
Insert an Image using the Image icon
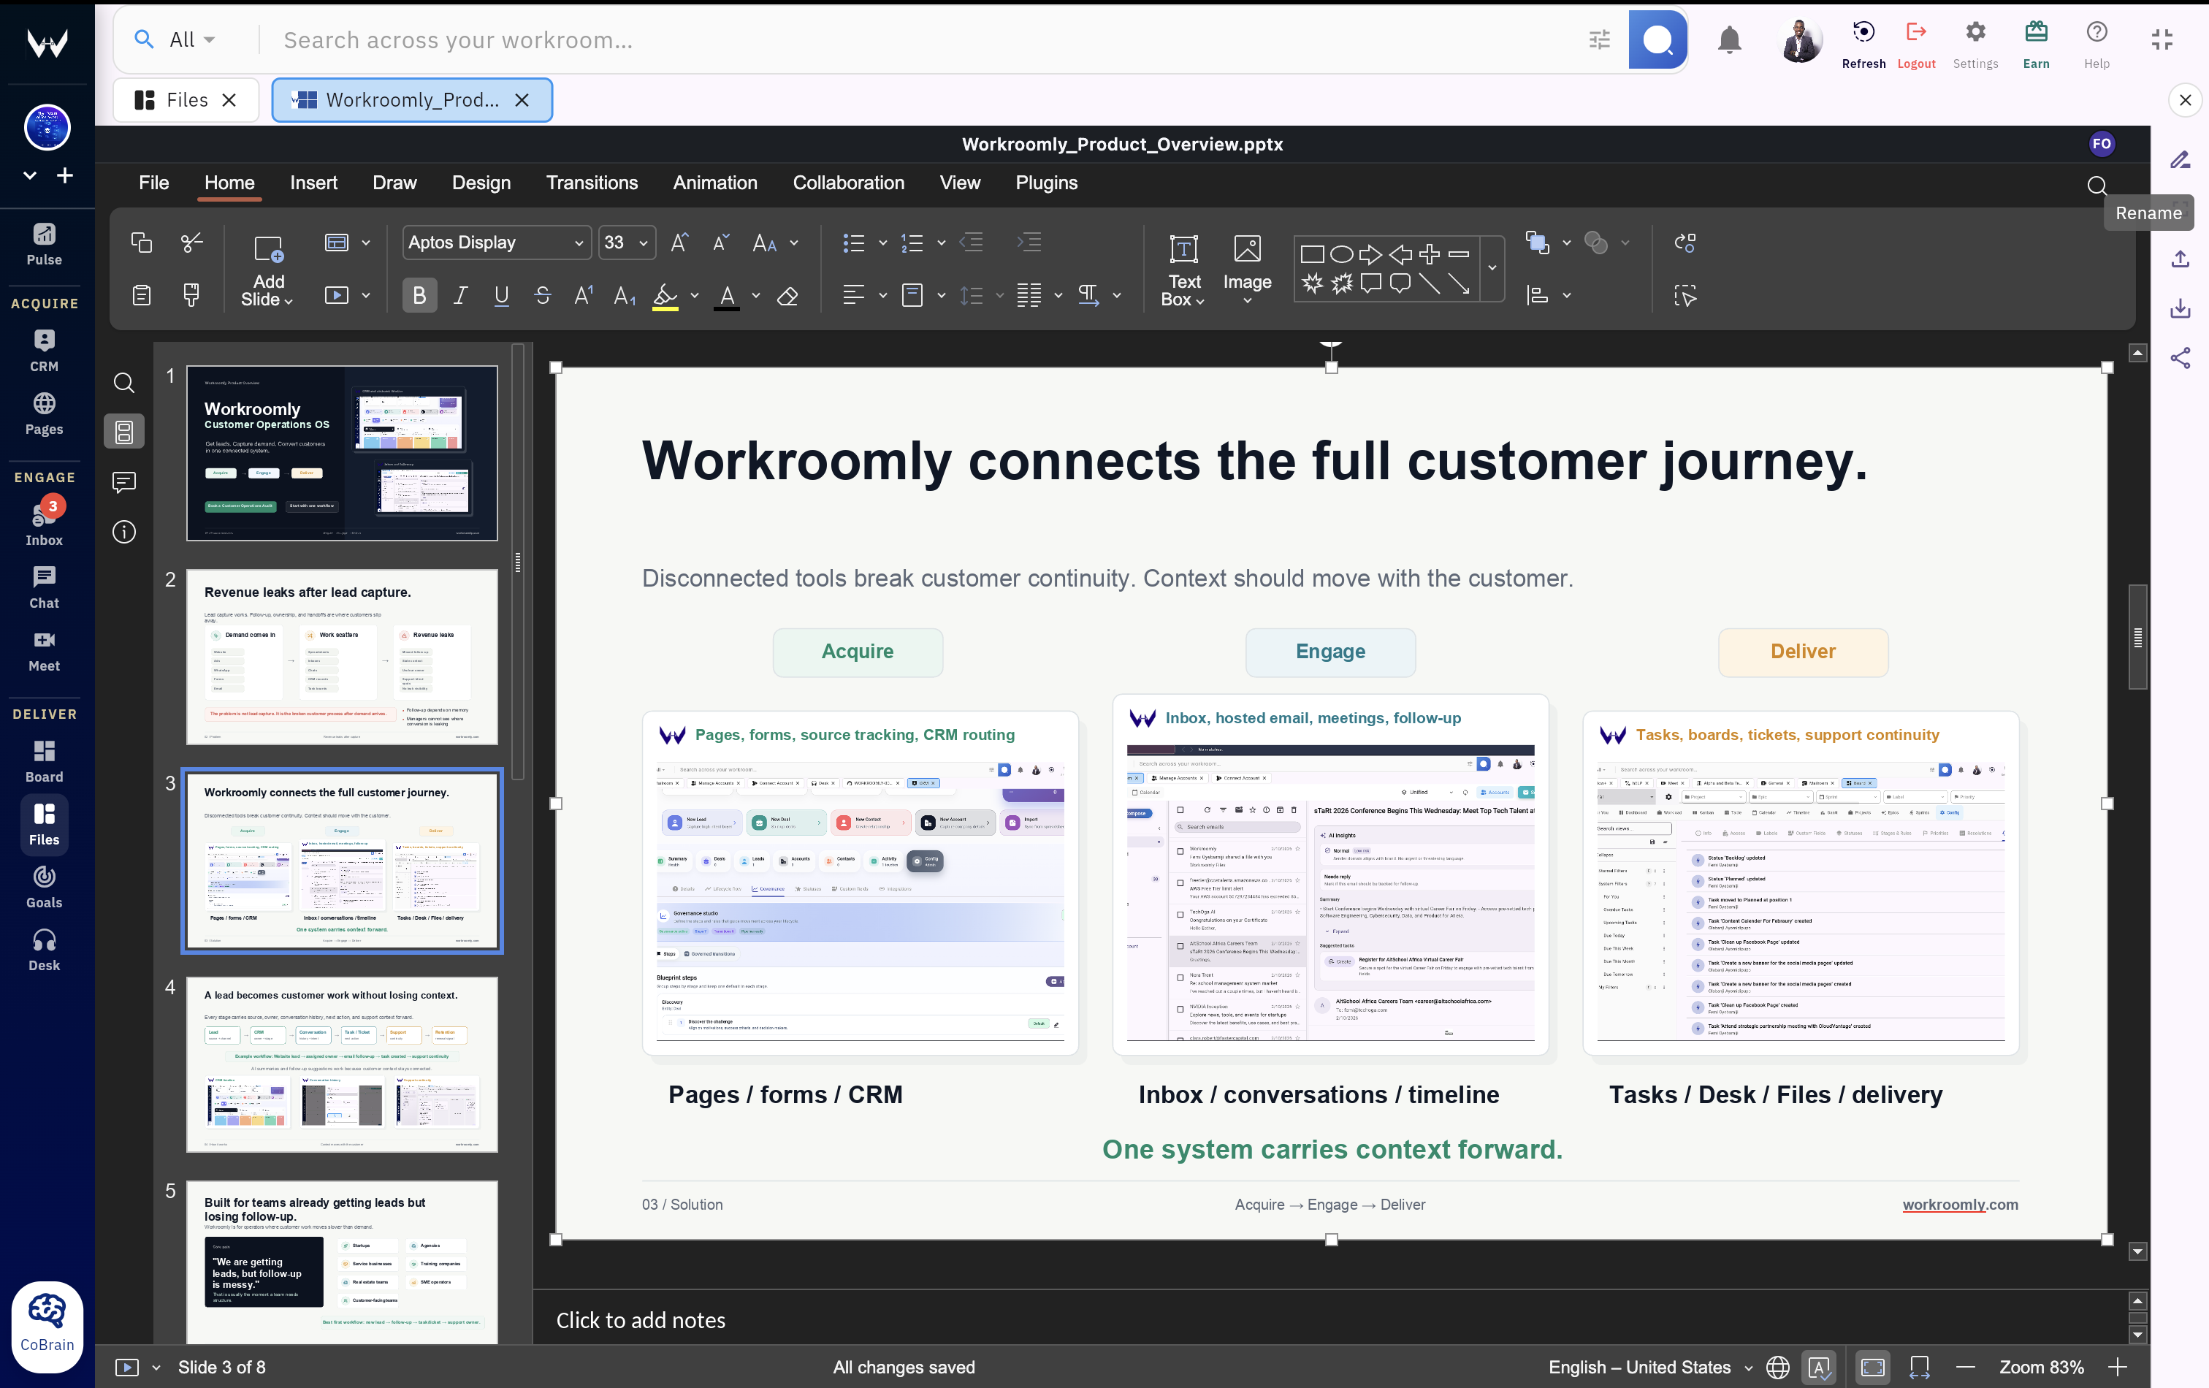coord(1247,250)
